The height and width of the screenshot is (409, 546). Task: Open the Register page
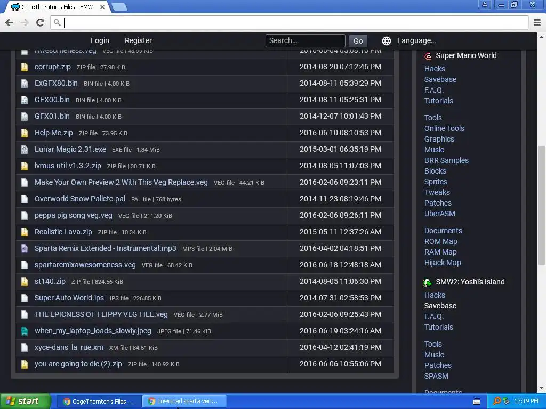138,40
